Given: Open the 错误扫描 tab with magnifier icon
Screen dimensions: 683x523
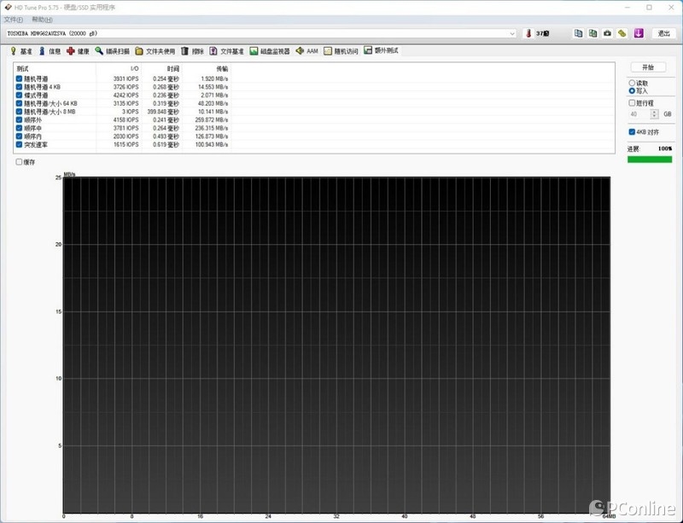Looking at the screenshot, I should (113, 51).
